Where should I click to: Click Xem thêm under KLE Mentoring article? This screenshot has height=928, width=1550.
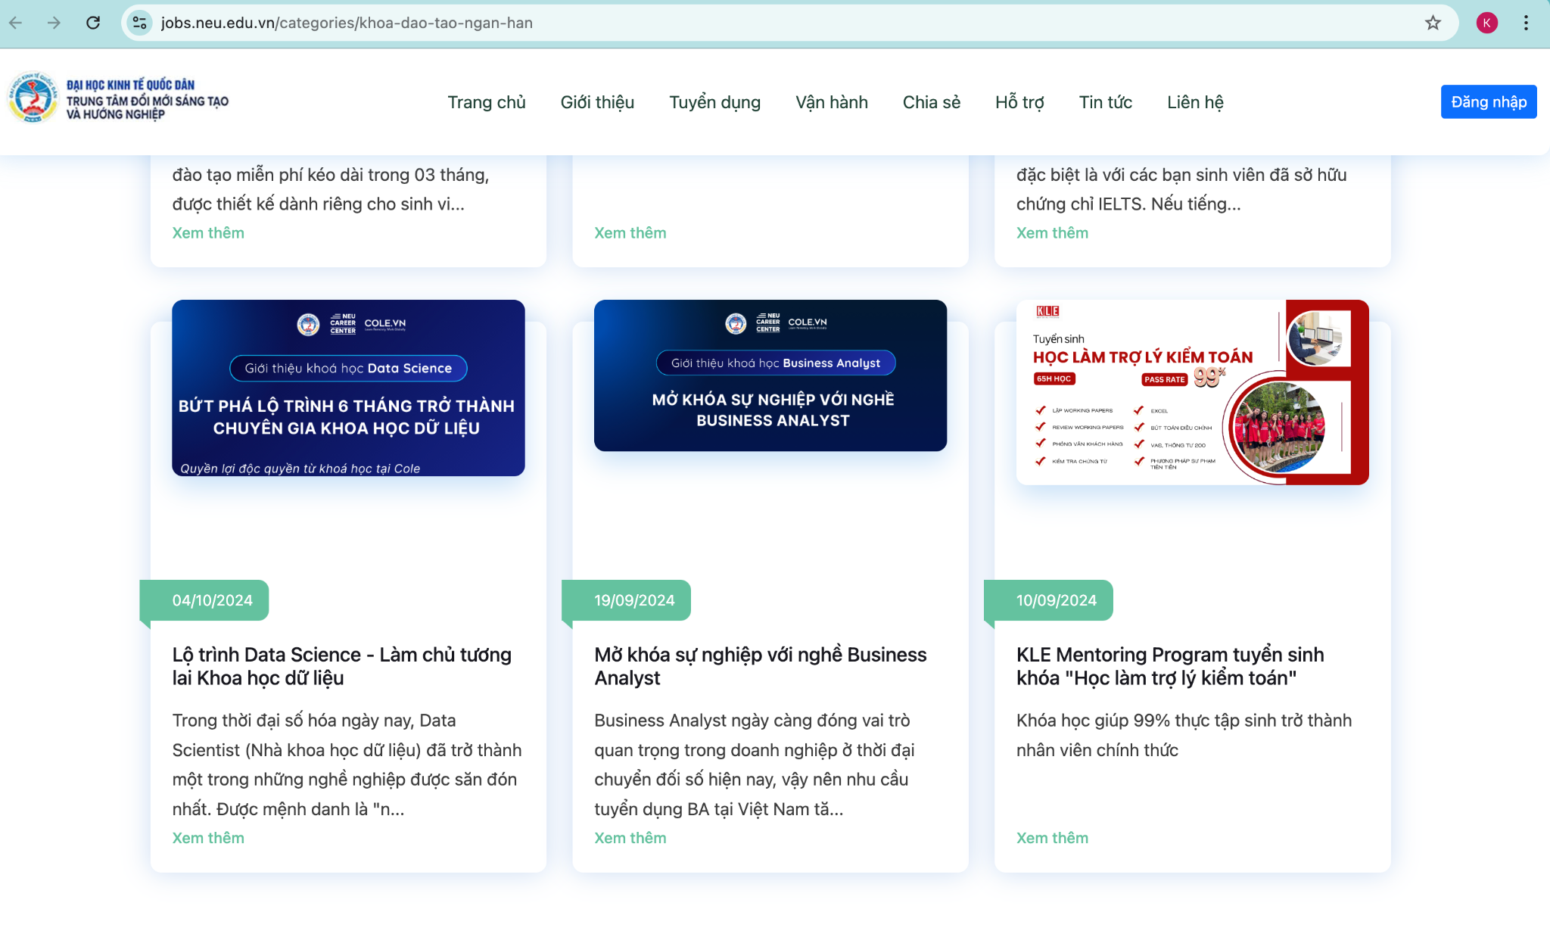[1052, 838]
